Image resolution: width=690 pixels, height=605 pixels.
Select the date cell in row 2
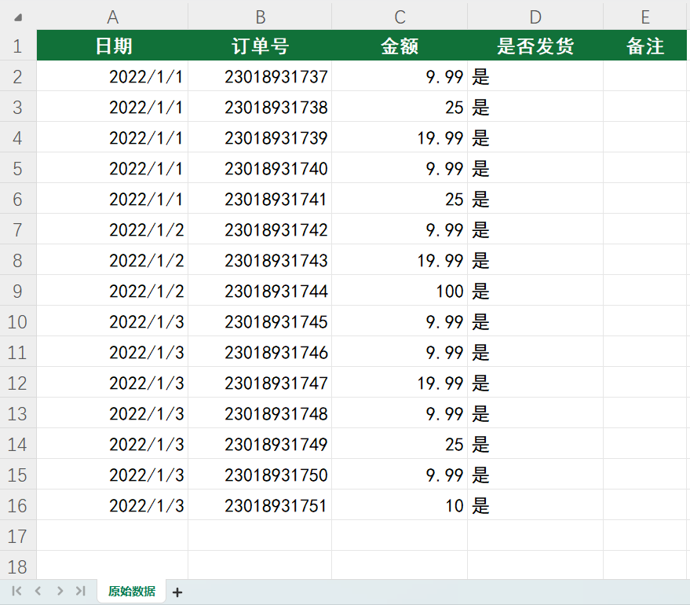[x=112, y=76]
